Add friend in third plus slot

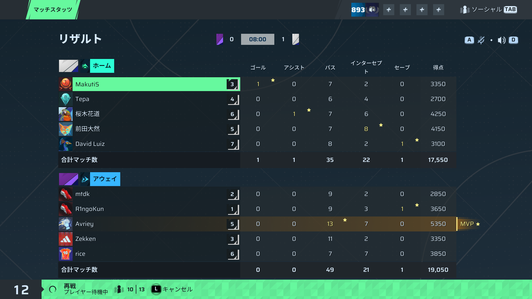click(422, 10)
